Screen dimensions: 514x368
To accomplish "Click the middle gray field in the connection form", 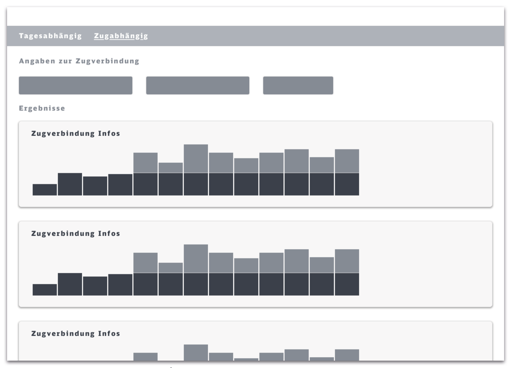I will point(198,85).
